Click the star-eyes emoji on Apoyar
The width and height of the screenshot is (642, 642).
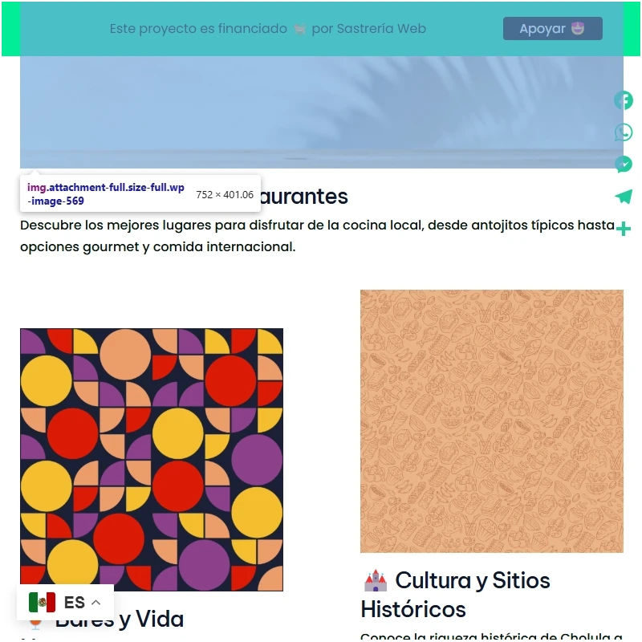click(x=577, y=28)
